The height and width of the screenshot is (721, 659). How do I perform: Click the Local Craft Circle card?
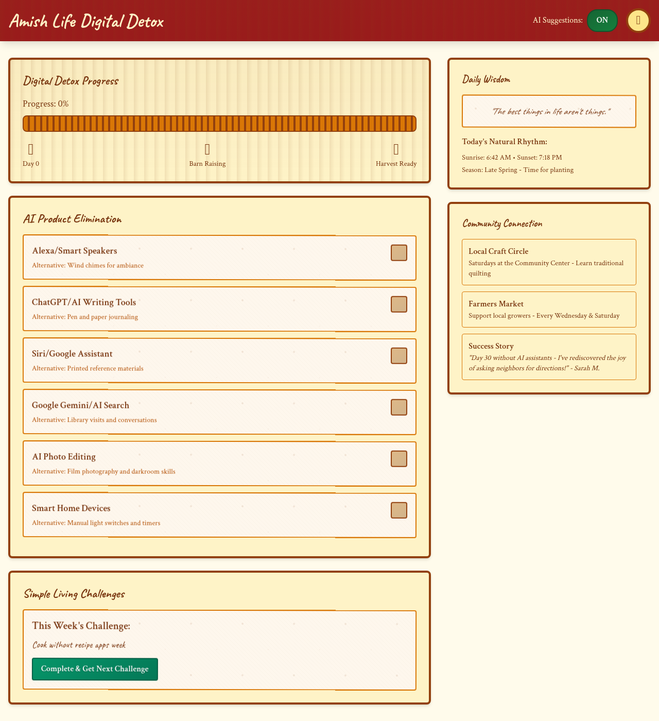549,262
